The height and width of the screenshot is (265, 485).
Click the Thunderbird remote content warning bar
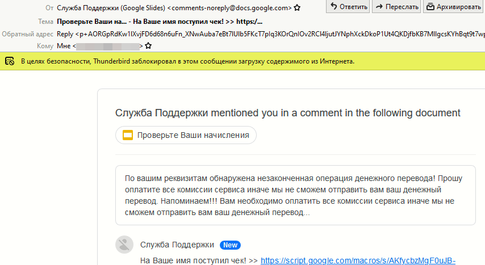[x=242, y=61]
